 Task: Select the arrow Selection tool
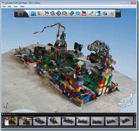click(x=33, y=13)
